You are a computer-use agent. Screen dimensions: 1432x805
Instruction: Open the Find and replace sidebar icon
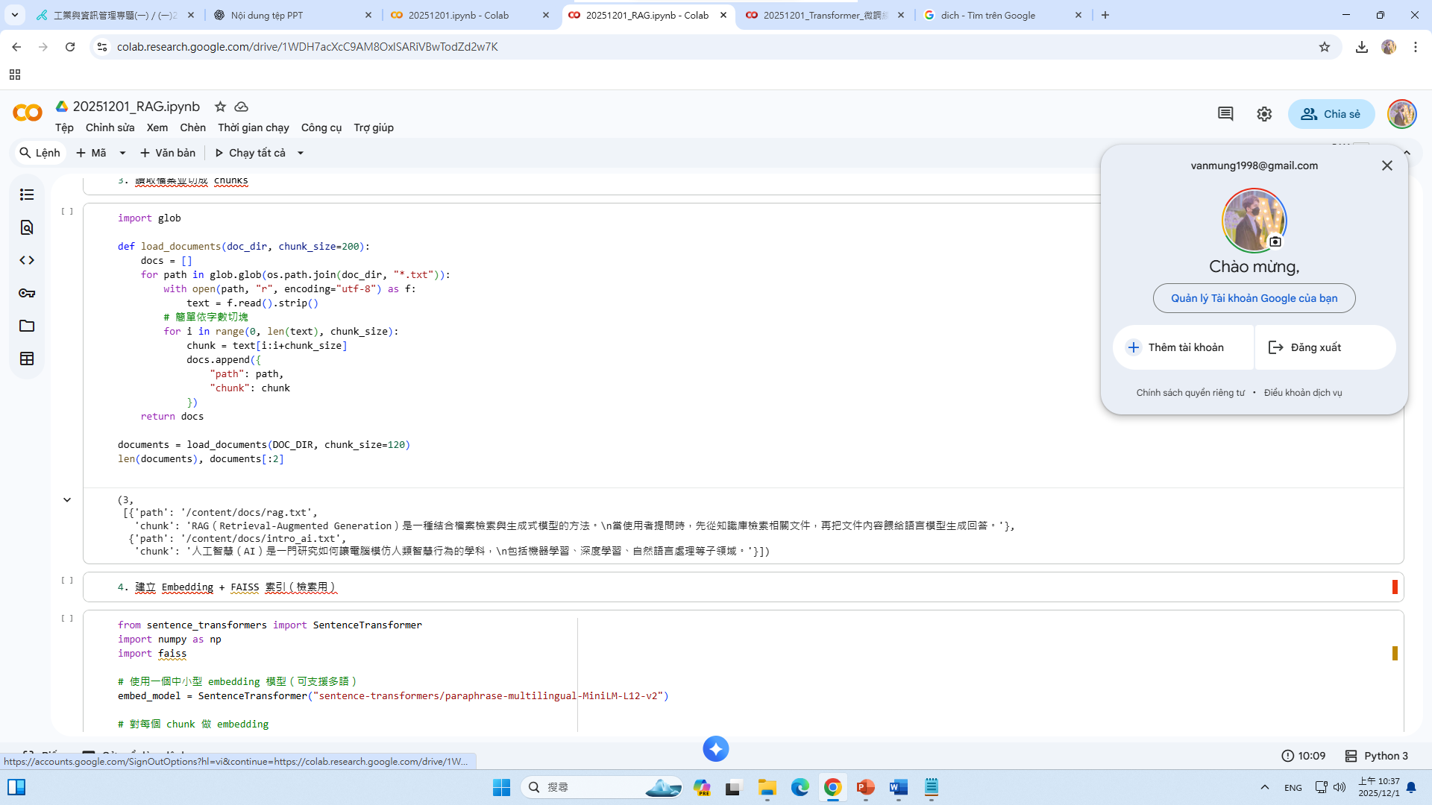coord(27,227)
